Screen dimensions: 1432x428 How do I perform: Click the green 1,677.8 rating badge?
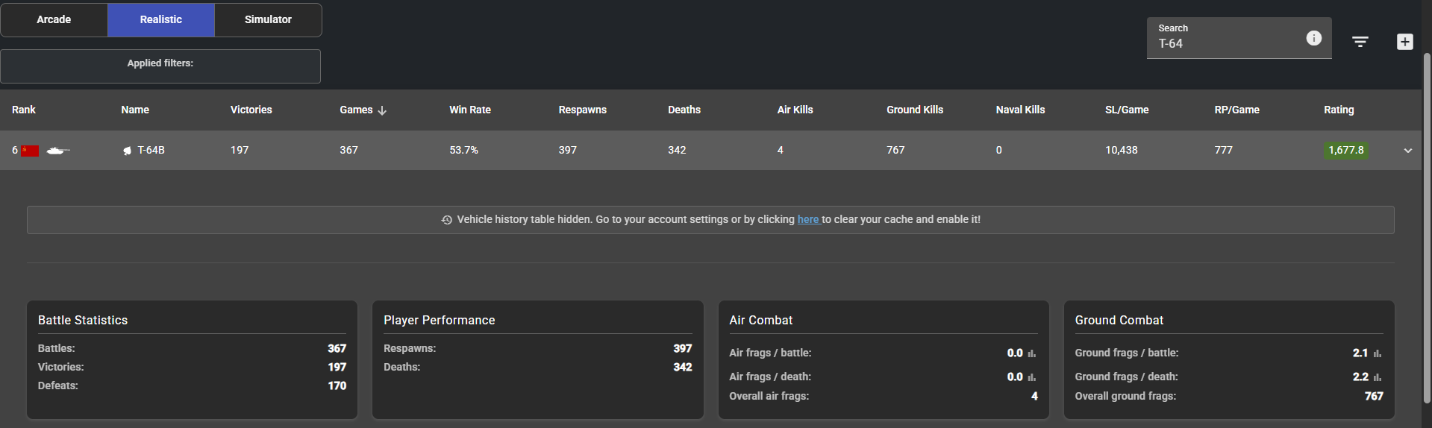point(1345,150)
